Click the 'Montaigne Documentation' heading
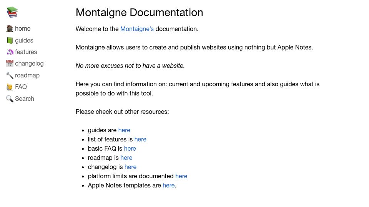This screenshot has width=369, height=207. click(139, 12)
